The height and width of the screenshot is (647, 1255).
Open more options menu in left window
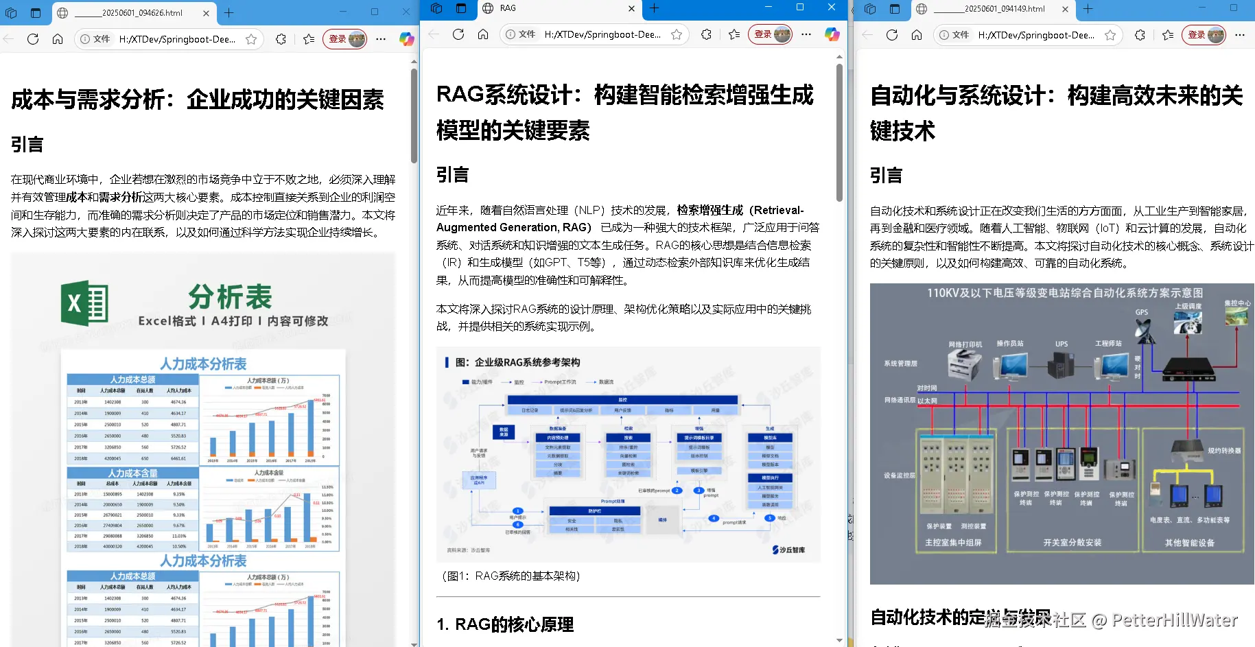[x=381, y=39]
